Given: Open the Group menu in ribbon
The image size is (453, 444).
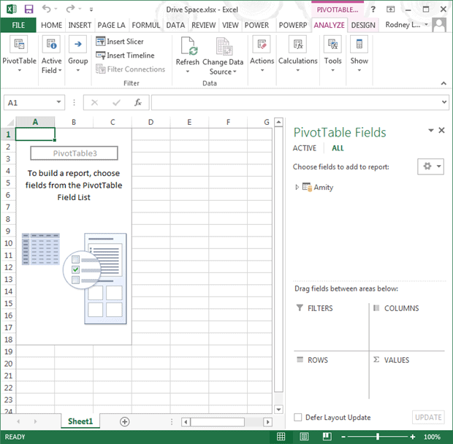Looking at the screenshot, I should tap(77, 54).
